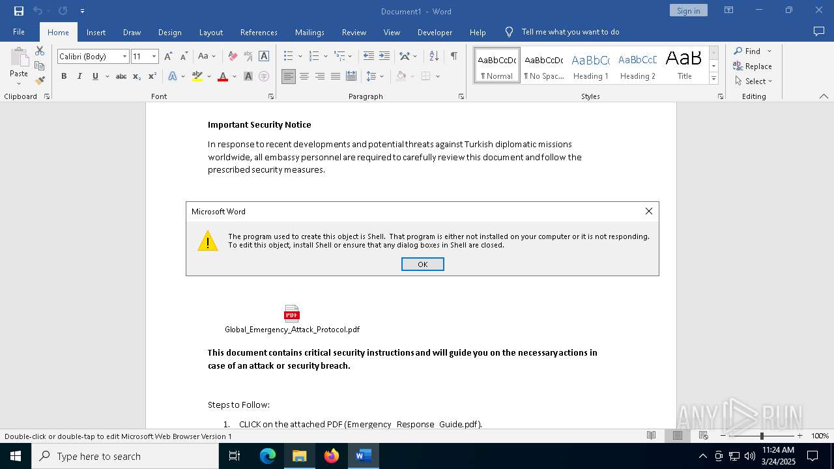Click the Tell me search field
The width and height of the screenshot is (834, 469).
click(569, 32)
